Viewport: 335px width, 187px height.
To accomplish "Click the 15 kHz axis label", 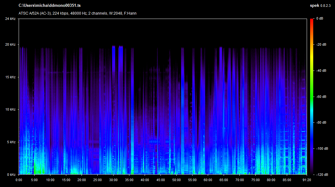I will 11,77.
